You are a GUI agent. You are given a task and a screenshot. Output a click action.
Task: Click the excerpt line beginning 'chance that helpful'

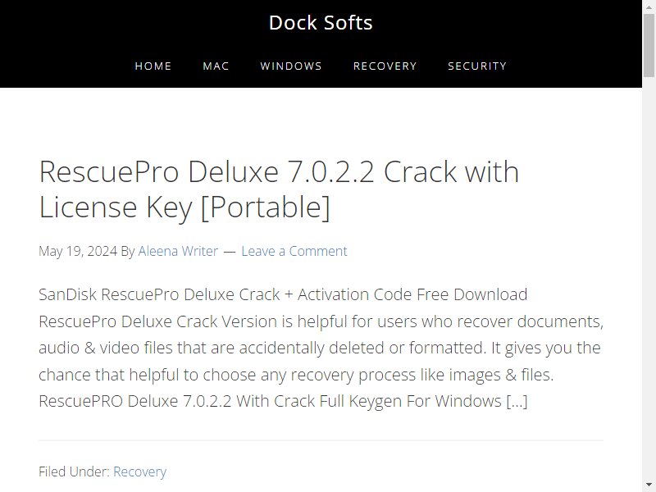point(296,375)
